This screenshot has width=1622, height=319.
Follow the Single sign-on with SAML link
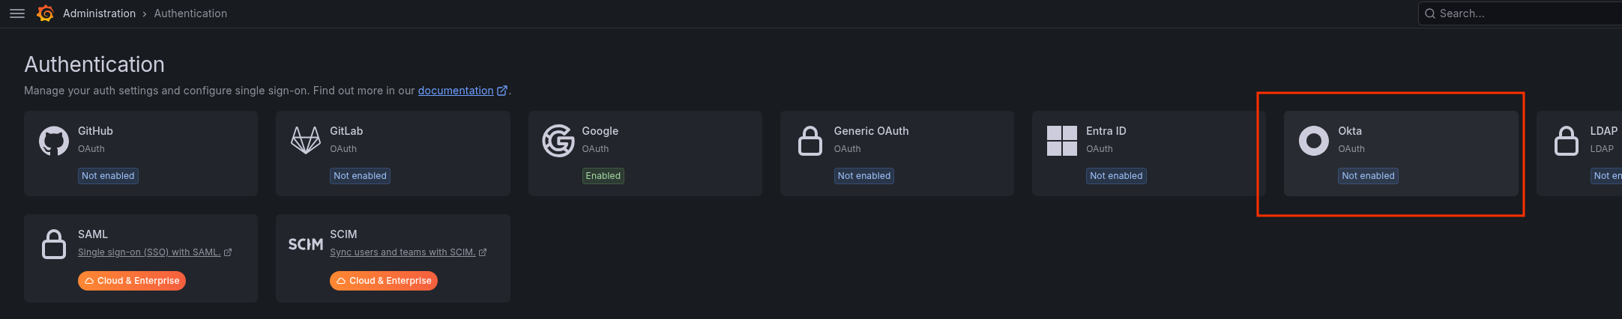pyautogui.click(x=149, y=252)
